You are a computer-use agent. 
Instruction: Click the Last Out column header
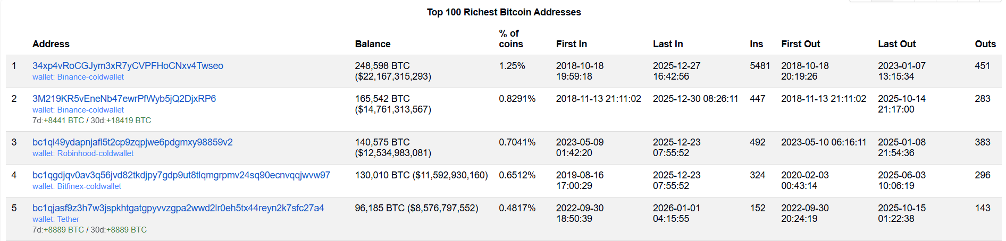[x=896, y=44]
